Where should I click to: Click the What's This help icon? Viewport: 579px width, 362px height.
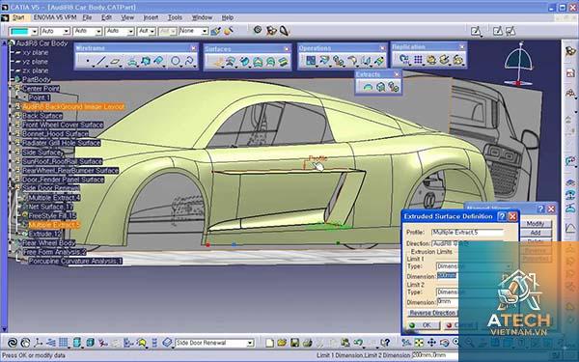(x=385, y=343)
